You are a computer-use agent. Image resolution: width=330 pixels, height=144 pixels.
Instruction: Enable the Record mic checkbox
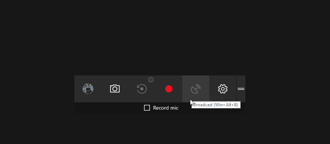pos(147,108)
